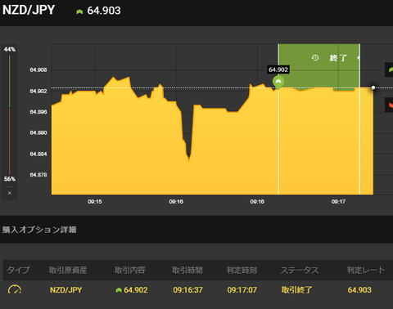Click the 購入オプション詳細 section header
This screenshot has width=393, height=309.
pos(39,230)
